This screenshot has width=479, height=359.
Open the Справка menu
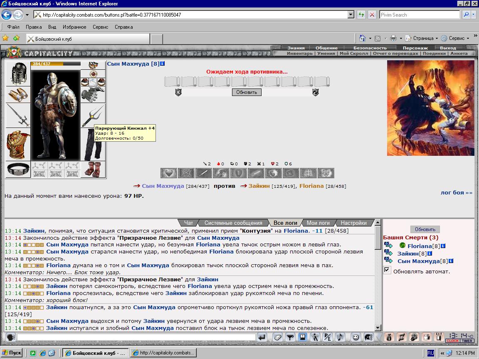(x=124, y=27)
